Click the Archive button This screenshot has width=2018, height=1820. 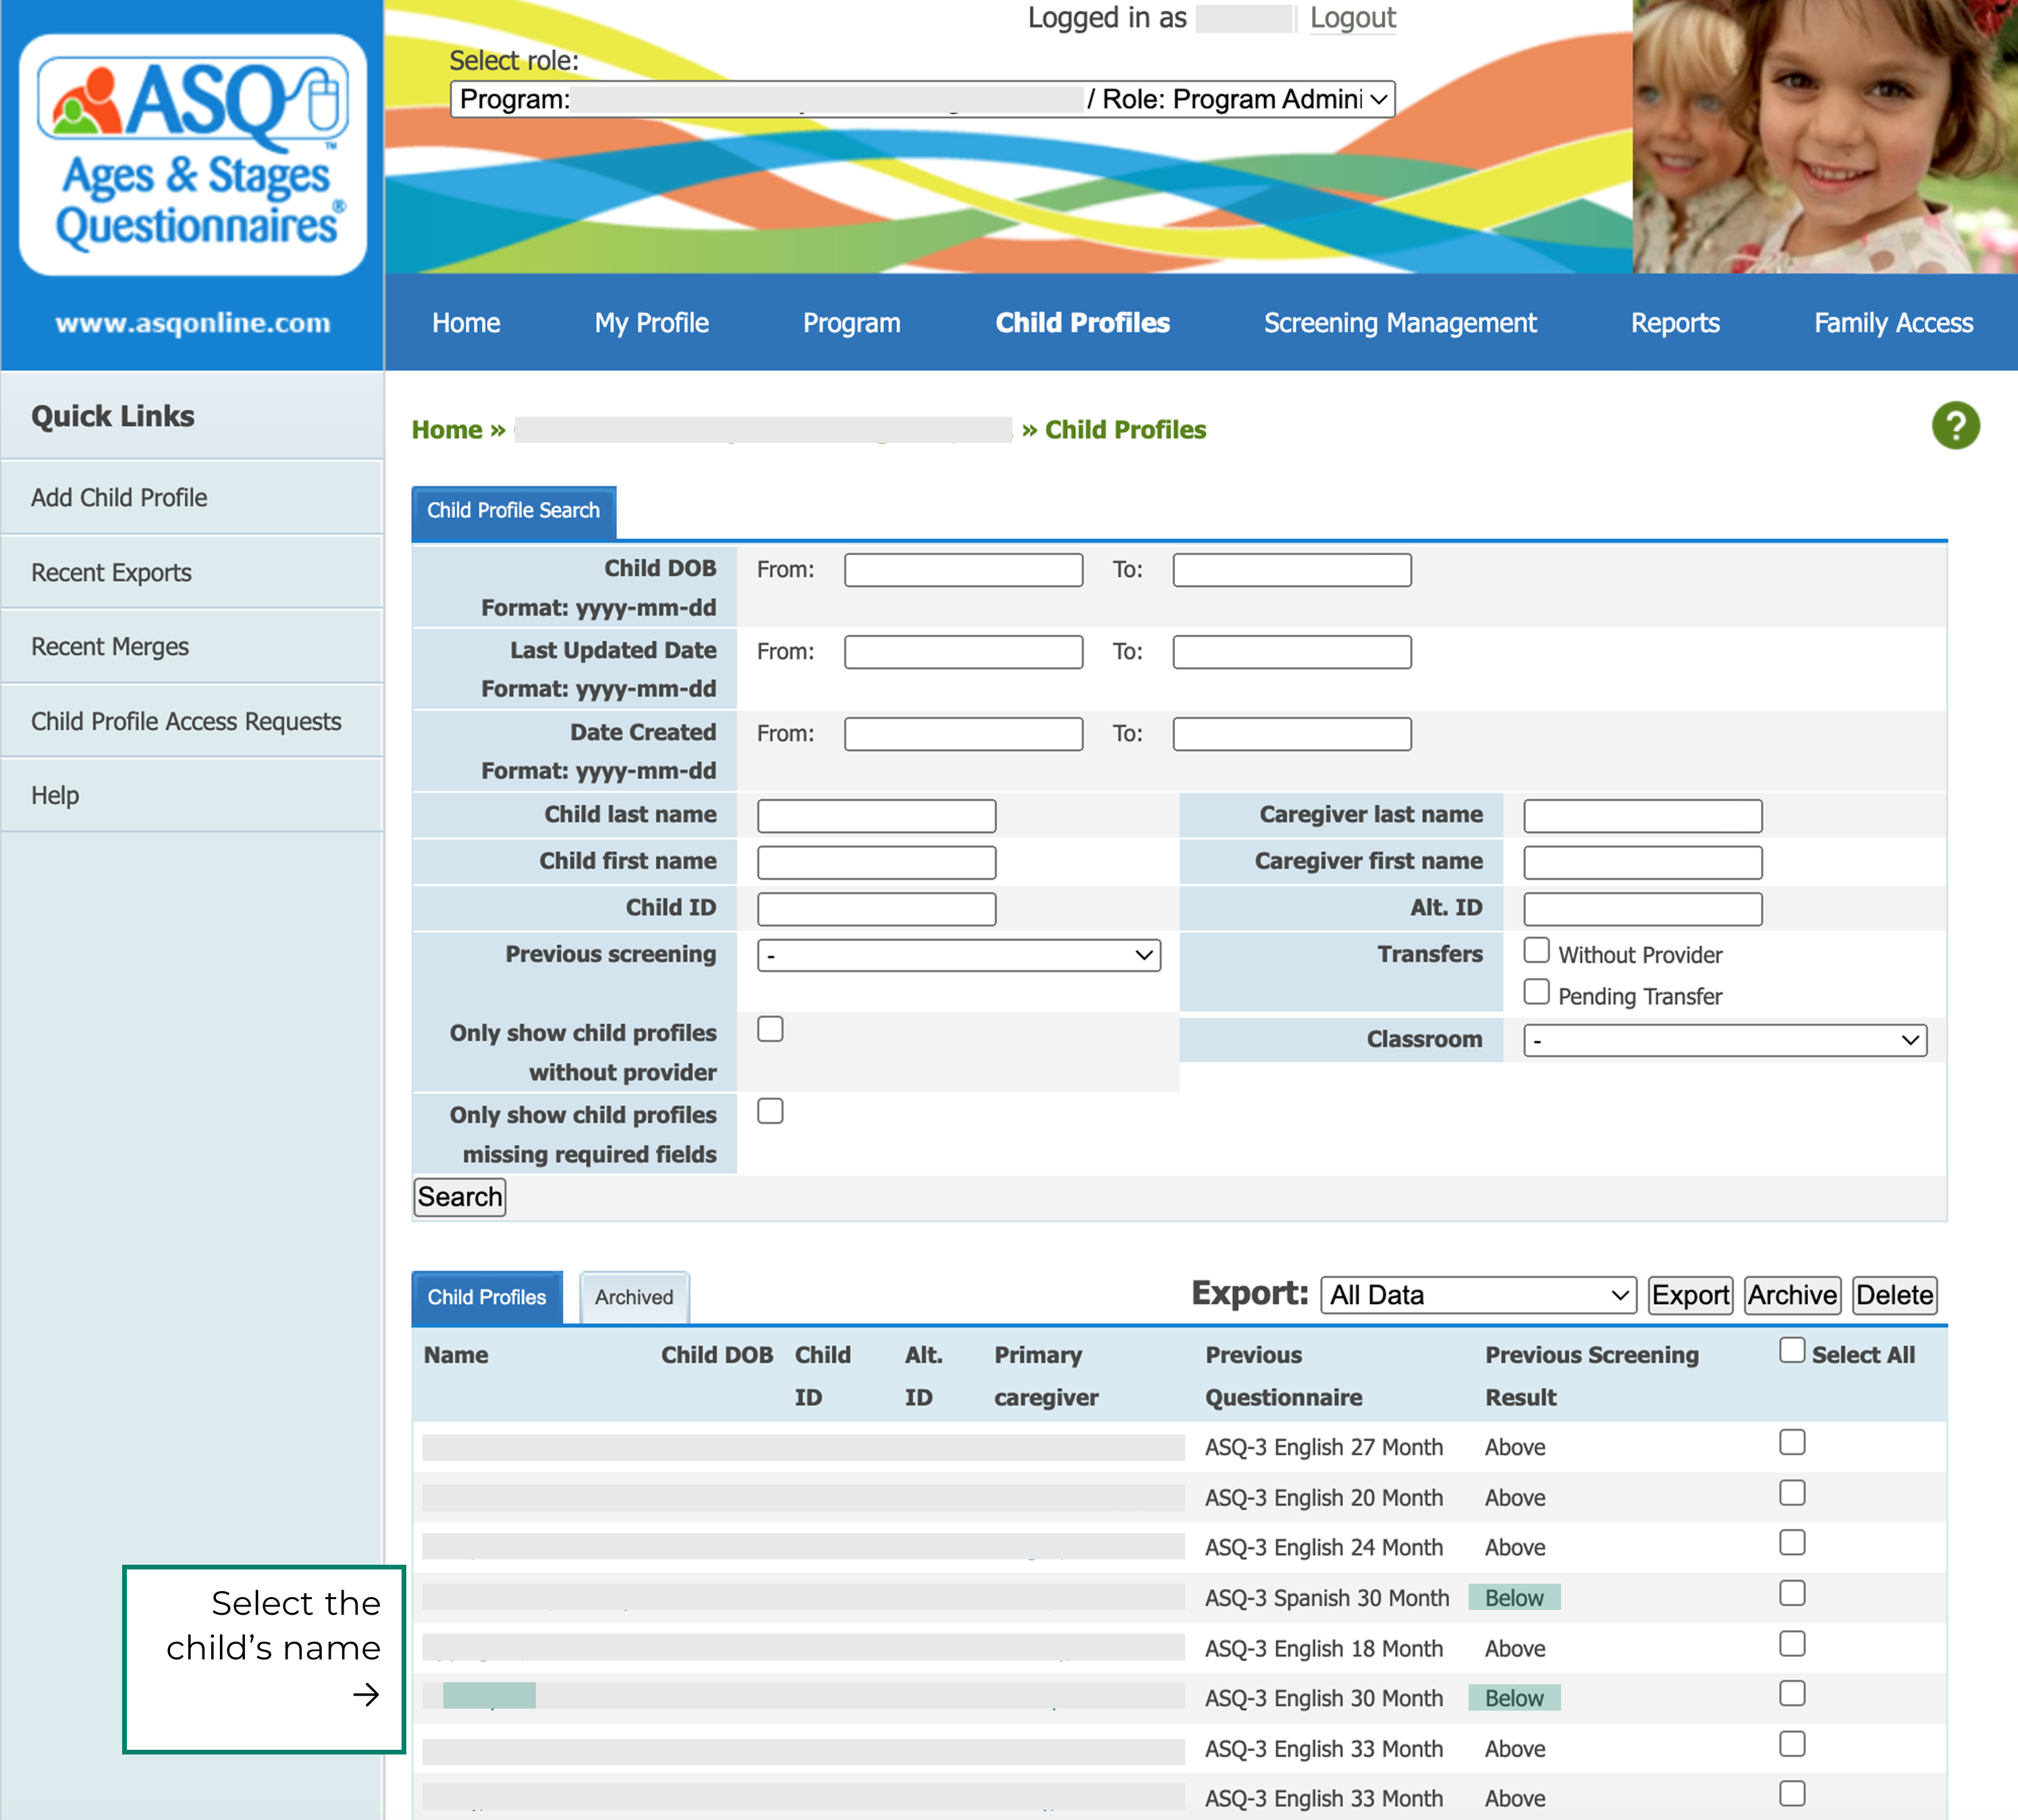[1792, 1295]
